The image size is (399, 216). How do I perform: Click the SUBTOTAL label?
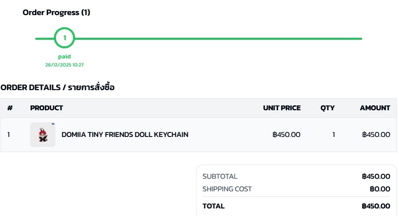(220, 176)
